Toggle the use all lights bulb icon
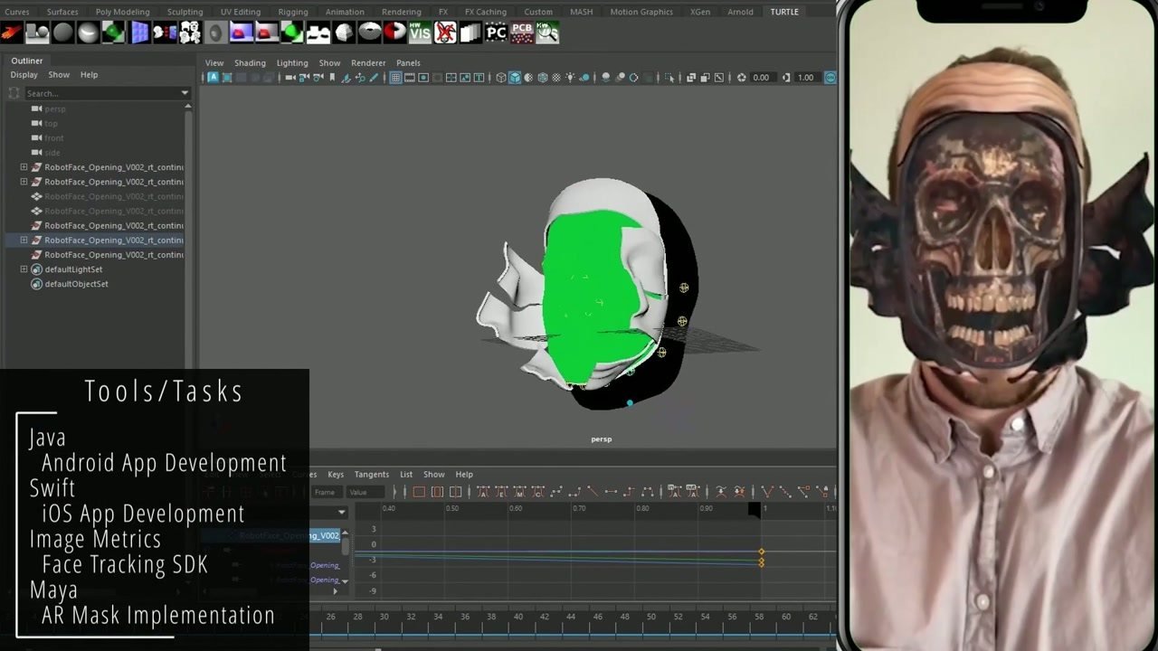The height and width of the screenshot is (651, 1158). click(570, 78)
